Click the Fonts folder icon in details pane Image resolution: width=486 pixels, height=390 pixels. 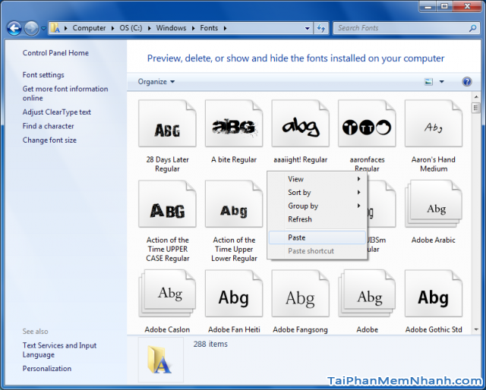pyautogui.click(x=160, y=360)
